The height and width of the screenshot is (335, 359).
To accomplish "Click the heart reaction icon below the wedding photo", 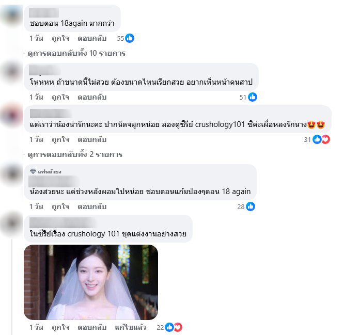I will tap(178, 327).
